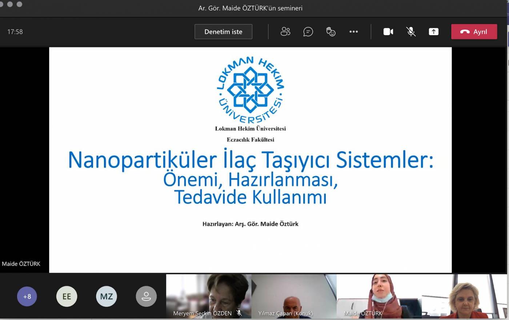Leave the meeting with Ayrıl
Image resolution: width=509 pixels, height=320 pixels.
[x=474, y=32]
